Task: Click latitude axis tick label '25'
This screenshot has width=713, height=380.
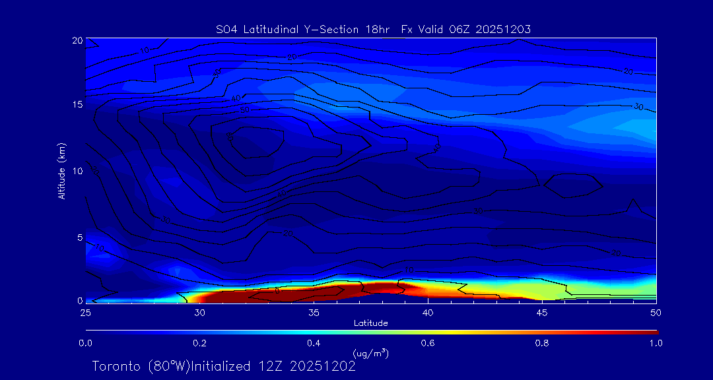Action: [x=85, y=312]
